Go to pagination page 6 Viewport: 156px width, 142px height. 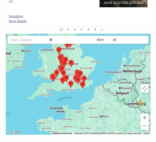[x=95, y=29]
